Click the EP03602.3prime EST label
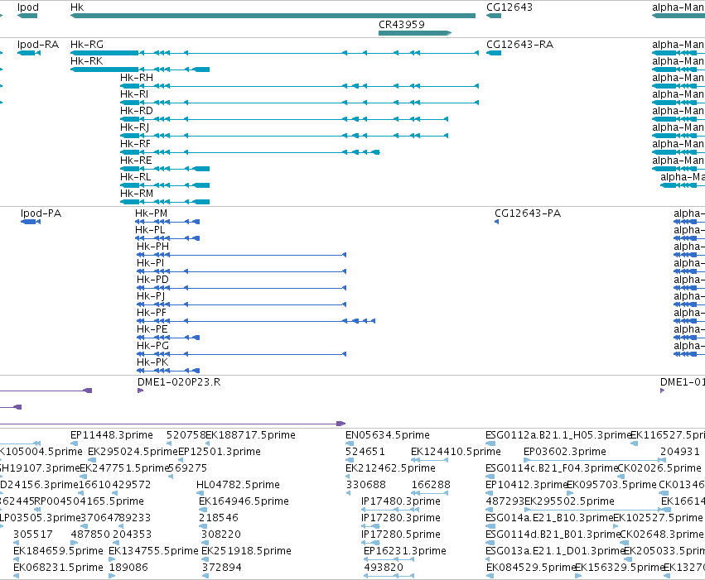 (x=565, y=452)
